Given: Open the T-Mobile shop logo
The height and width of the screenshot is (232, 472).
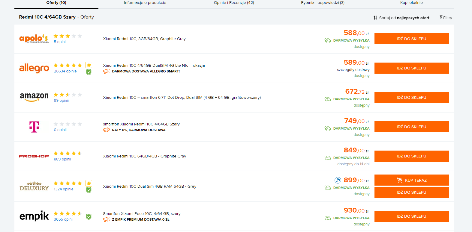Looking at the screenshot, I should 34,127.
